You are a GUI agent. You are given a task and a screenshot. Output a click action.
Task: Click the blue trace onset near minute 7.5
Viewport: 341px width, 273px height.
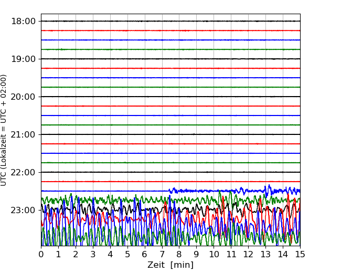click(x=173, y=190)
